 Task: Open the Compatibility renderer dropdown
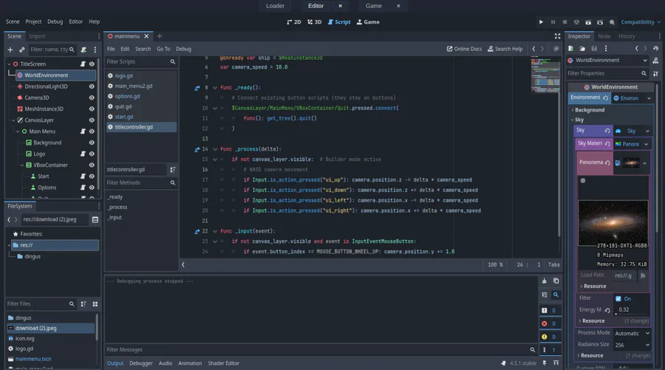[x=641, y=22]
